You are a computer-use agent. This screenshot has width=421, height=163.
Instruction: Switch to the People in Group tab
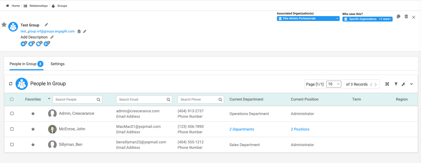[26, 64]
